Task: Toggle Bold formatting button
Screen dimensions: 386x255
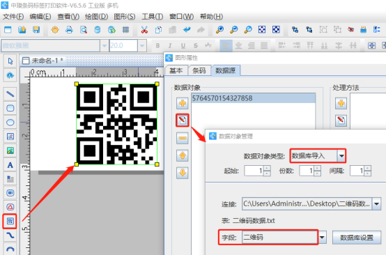Action: pyautogui.click(x=157, y=46)
